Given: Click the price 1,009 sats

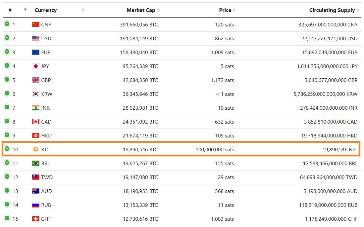Looking at the screenshot, I should (x=222, y=52).
